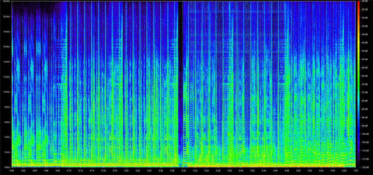The image size is (373, 175).
Task: Click the 0:30 mark on the time axis
Action: pos(184,171)
